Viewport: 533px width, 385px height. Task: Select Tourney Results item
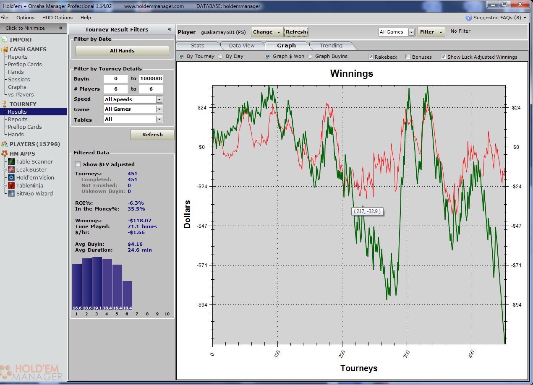click(x=34, y=112)
